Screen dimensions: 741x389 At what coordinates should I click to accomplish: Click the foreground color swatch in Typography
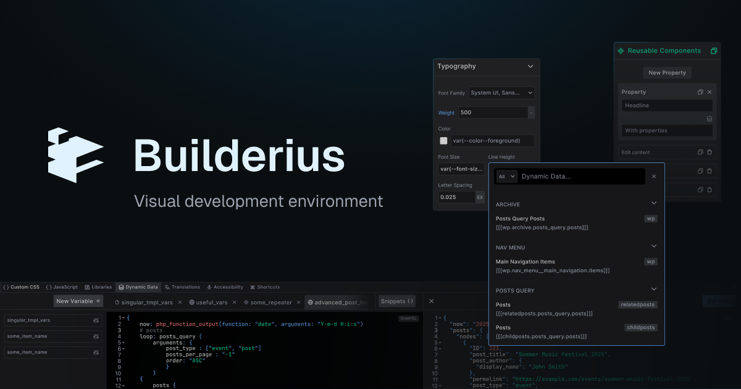(443, 140)
